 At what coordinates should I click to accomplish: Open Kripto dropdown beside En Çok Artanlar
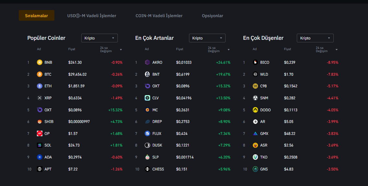pyautogui.click(x=207, y=38)
